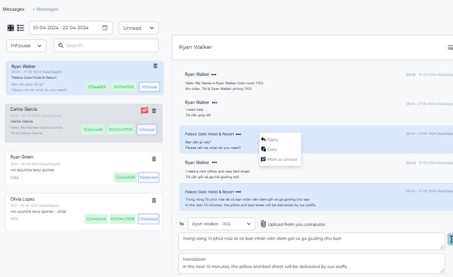This screenshot has width=453, height=277.
Task: Focus the Search input field
Action: pos(106,46)
